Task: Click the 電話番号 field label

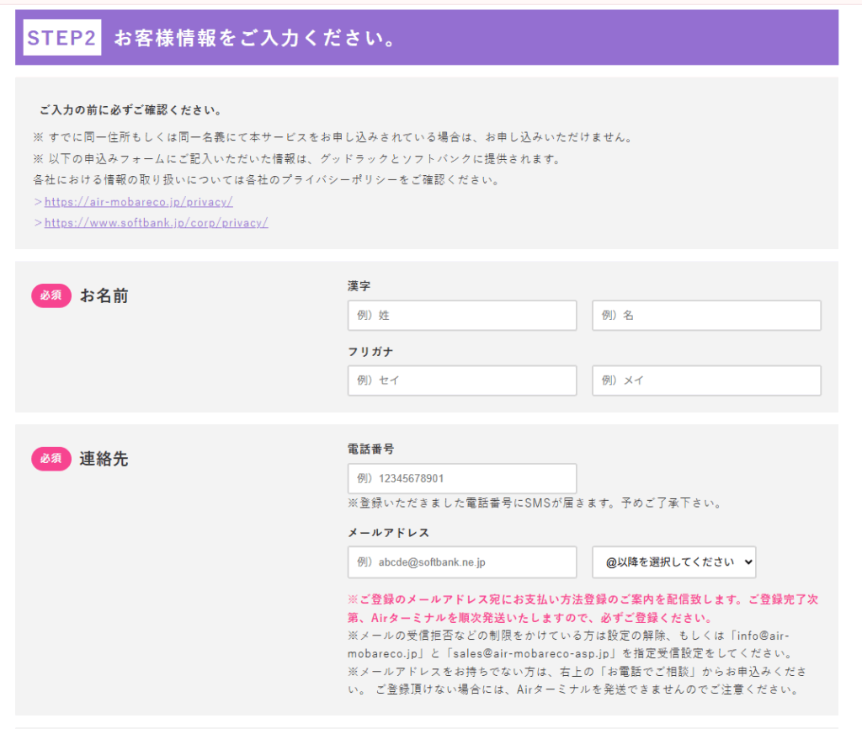Action: click(x=370, y=450)
